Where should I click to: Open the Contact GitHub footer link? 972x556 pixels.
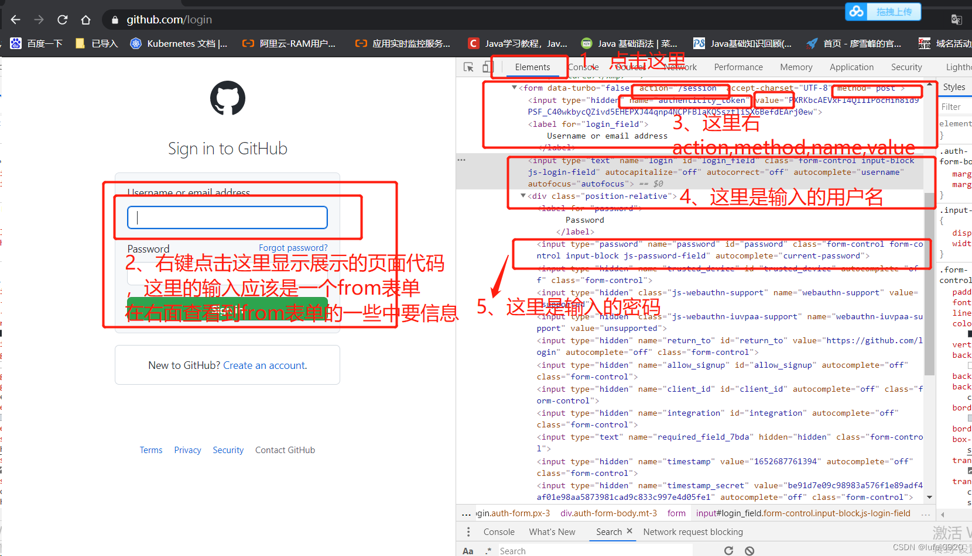[x=285, y=450]
